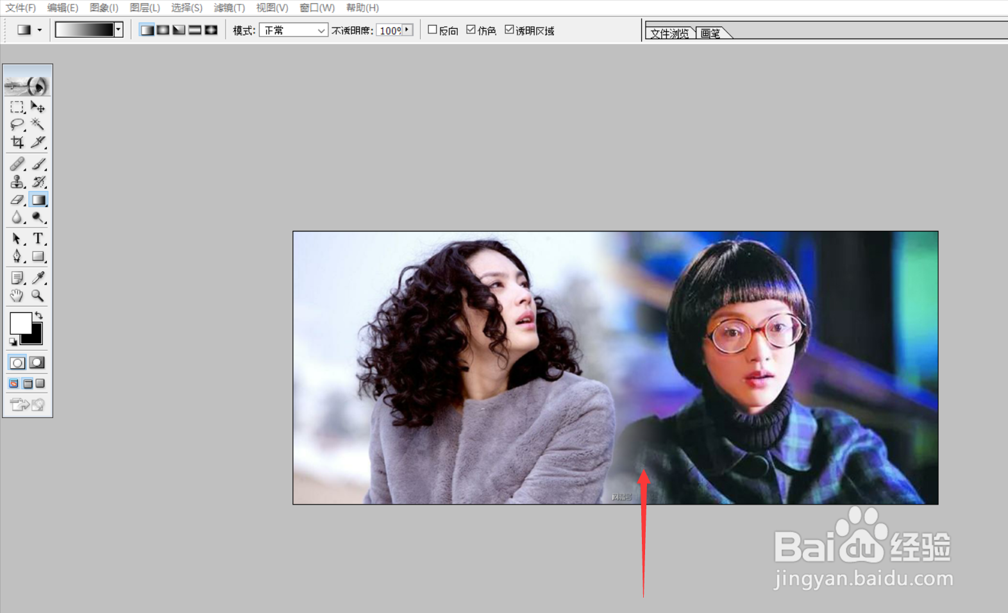Open the 文件(F) menu
1008x613 pixels.
click(x=21, y=8)
